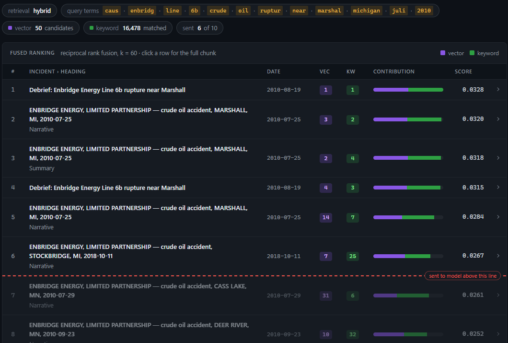
Task: Click the VEC rank 14 badge
Action: coord(325,217)
